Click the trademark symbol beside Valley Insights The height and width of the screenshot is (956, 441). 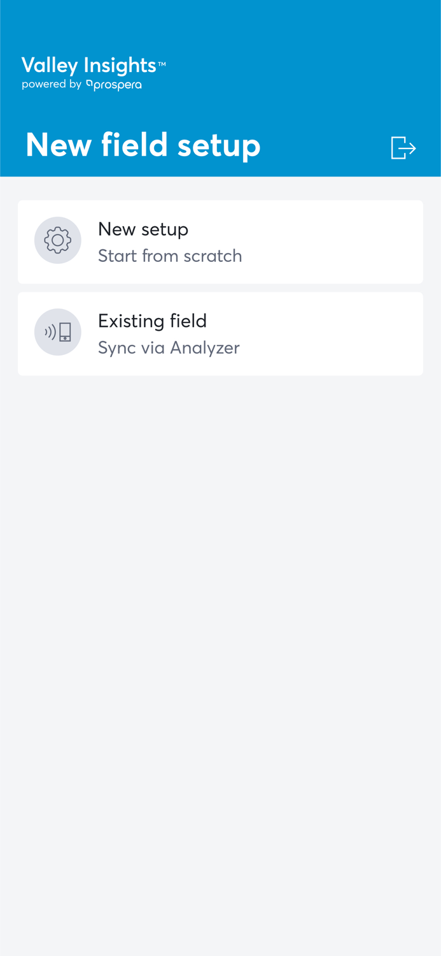pyautogui.click(x=162, y=64)
